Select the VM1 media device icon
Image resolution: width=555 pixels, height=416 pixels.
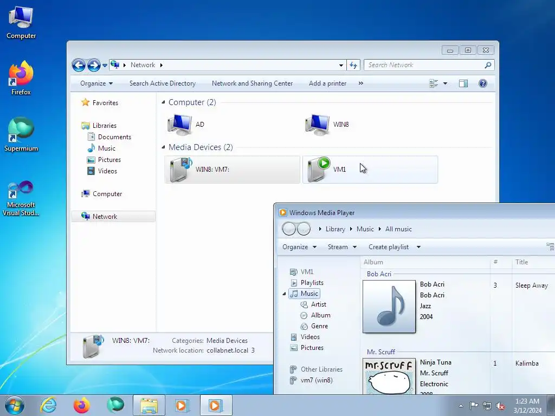[x=319, y=170]
